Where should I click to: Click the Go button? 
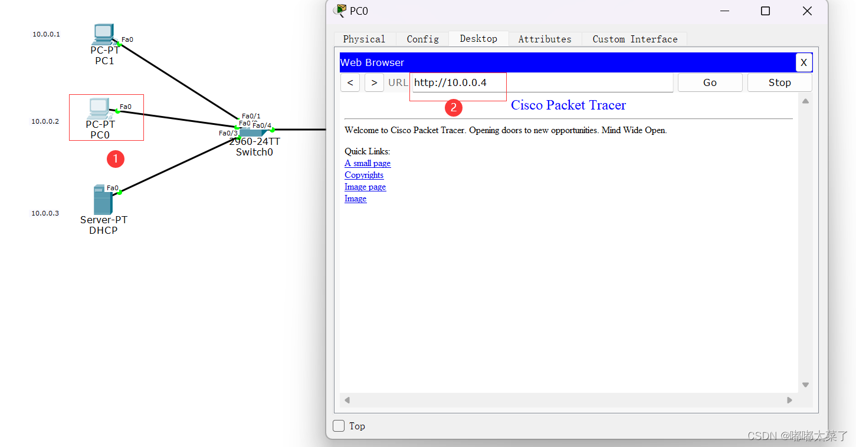710,82
